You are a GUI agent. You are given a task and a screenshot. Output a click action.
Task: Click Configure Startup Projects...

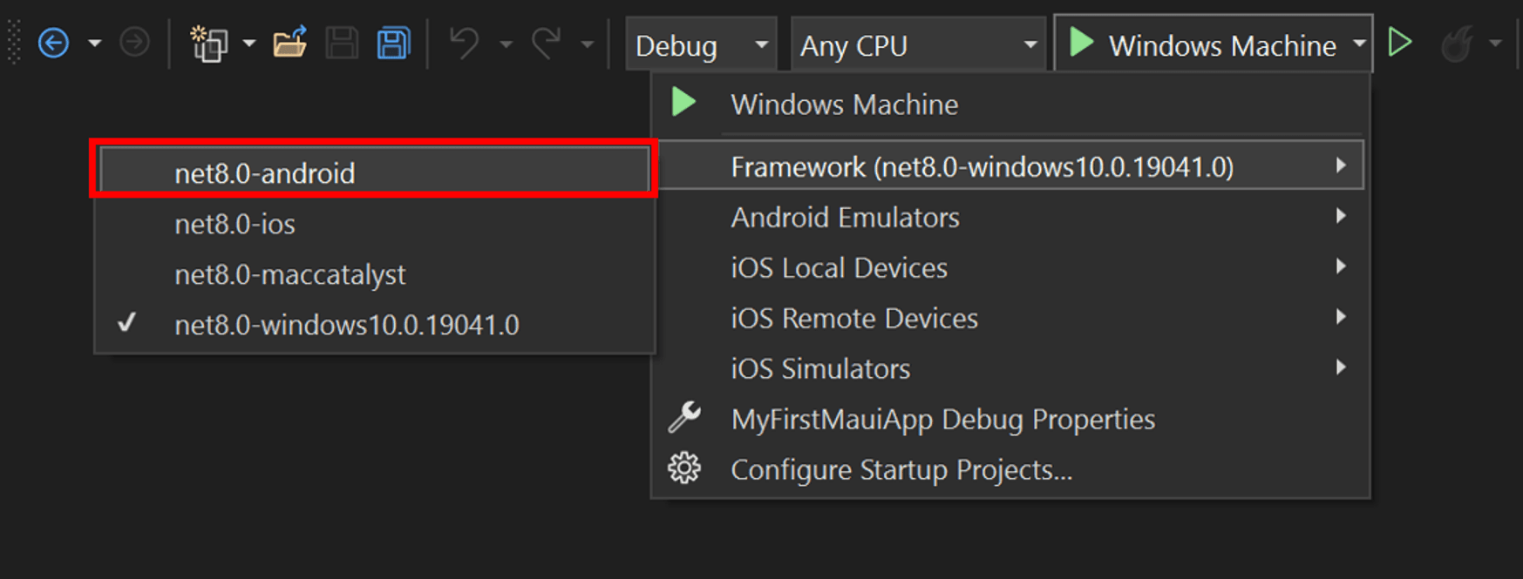[x=901, y=469]
